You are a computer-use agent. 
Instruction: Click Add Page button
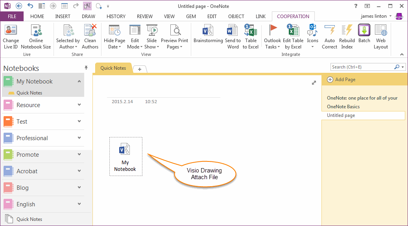tap(341, 80)
